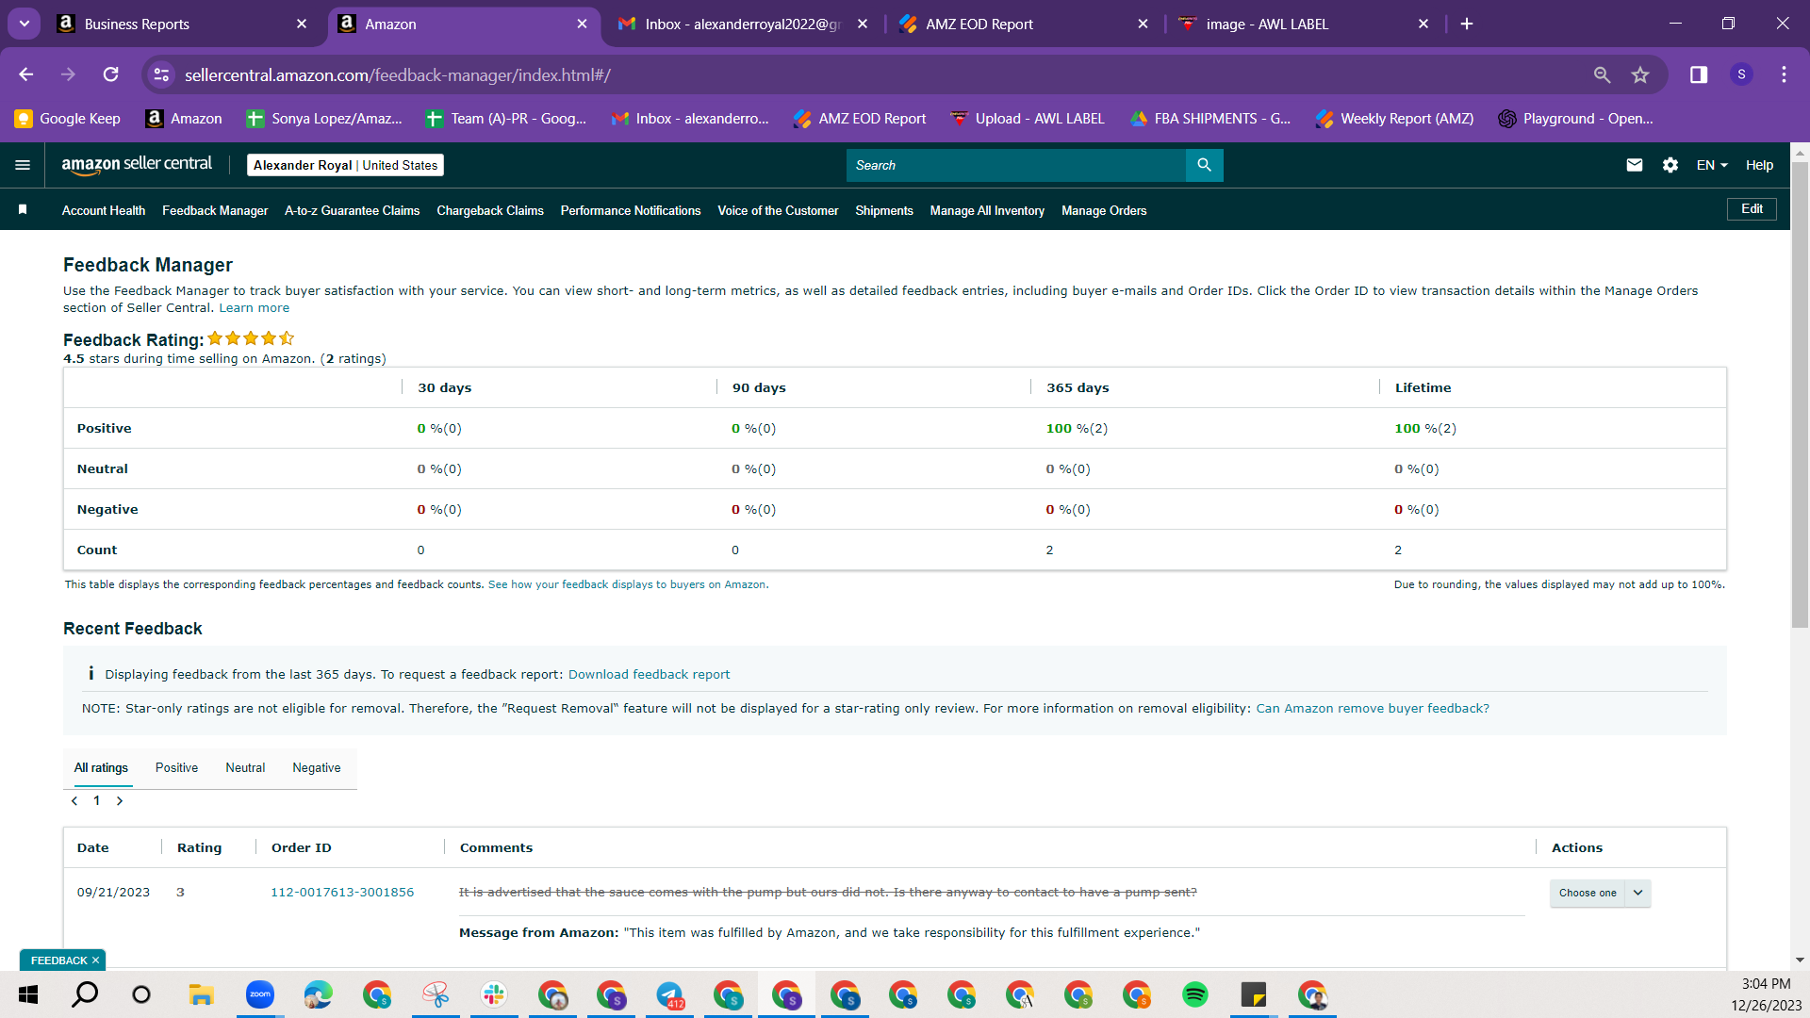Open Telegram from the taskbar

tap(669, 994)
